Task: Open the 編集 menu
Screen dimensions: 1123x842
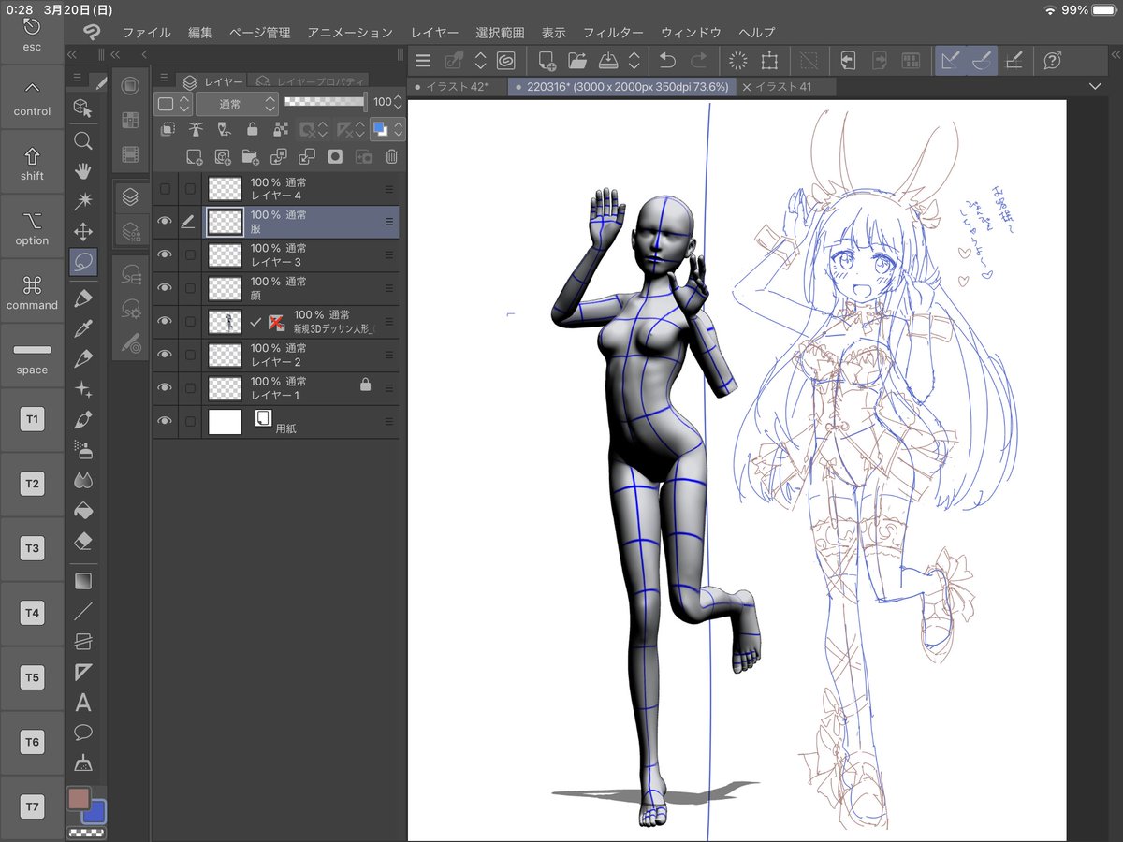Action: [200, 33]
